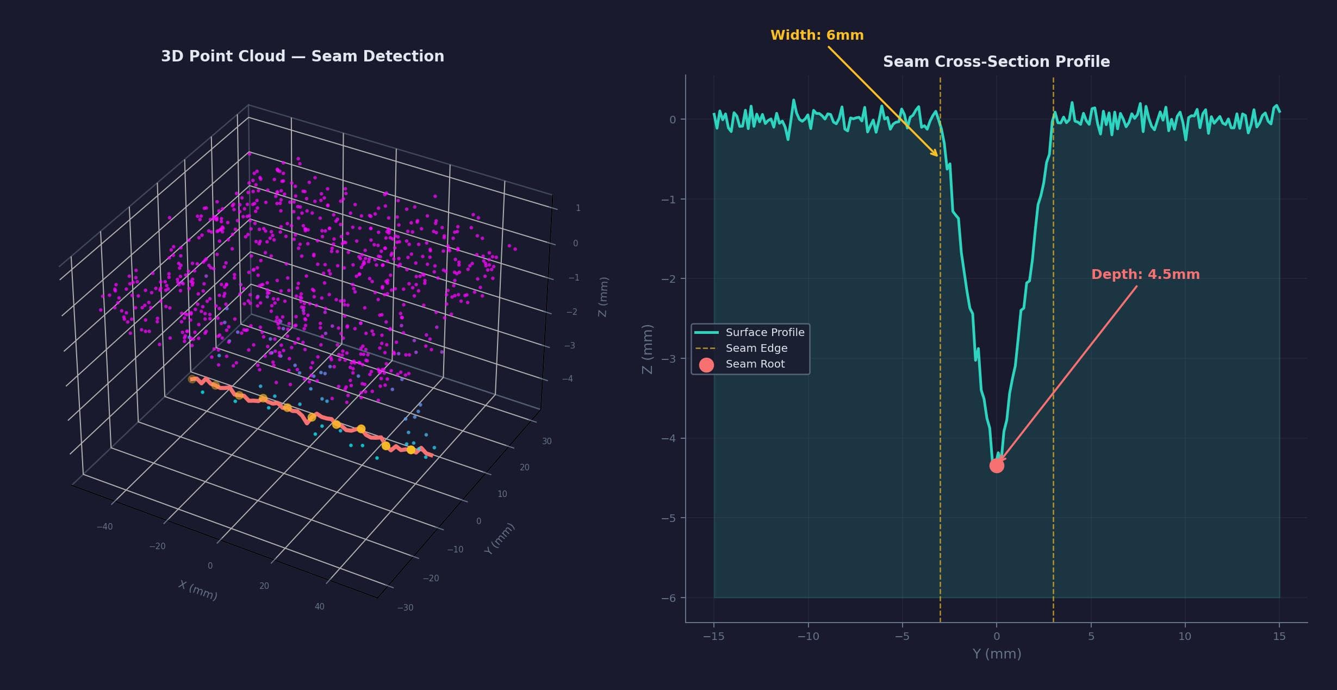Expand the legend box on the profile chart

750,348
